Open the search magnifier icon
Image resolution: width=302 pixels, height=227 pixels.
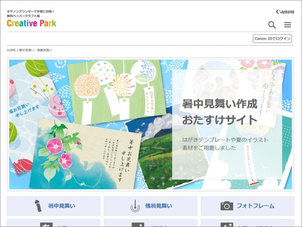pos(271,25)
